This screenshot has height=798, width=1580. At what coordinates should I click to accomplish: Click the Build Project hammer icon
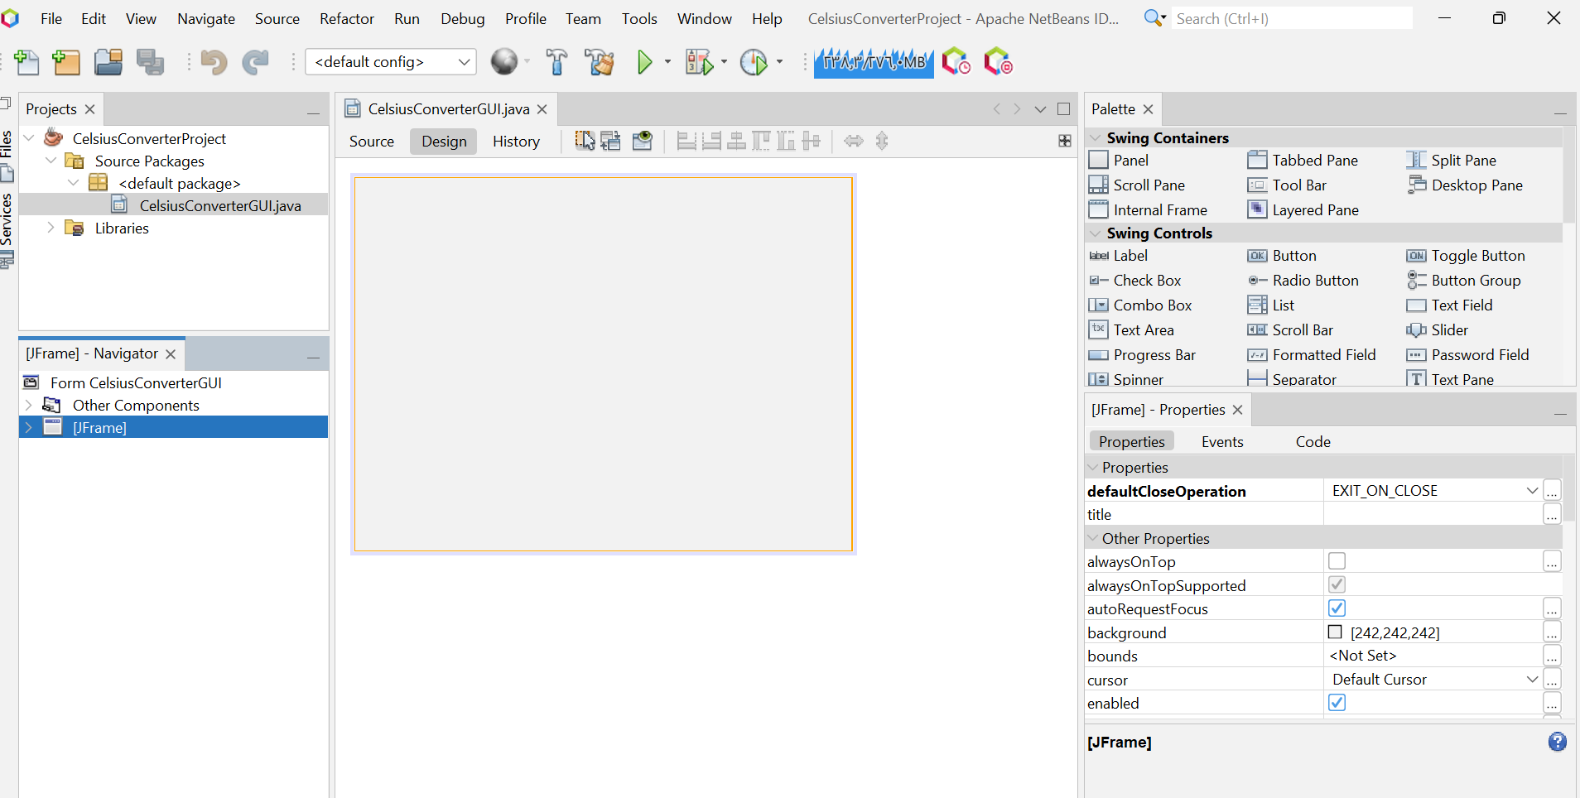point(556,62)
